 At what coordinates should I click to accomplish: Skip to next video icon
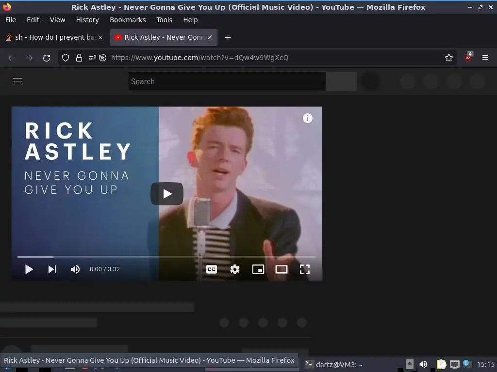52,269
